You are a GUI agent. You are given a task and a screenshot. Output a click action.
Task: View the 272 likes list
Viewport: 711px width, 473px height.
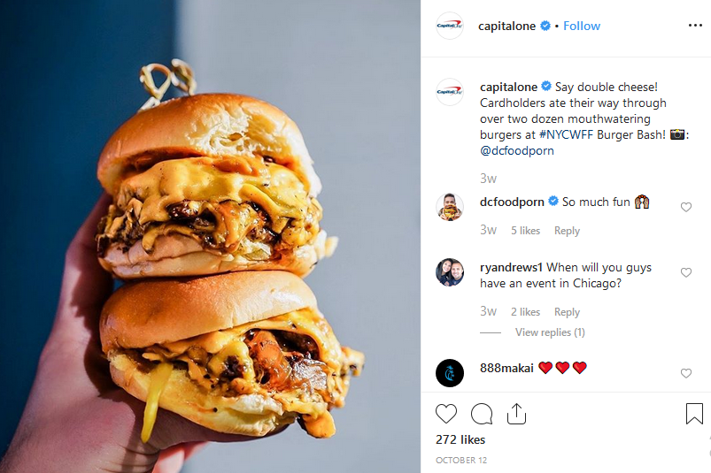click(460, 439)
